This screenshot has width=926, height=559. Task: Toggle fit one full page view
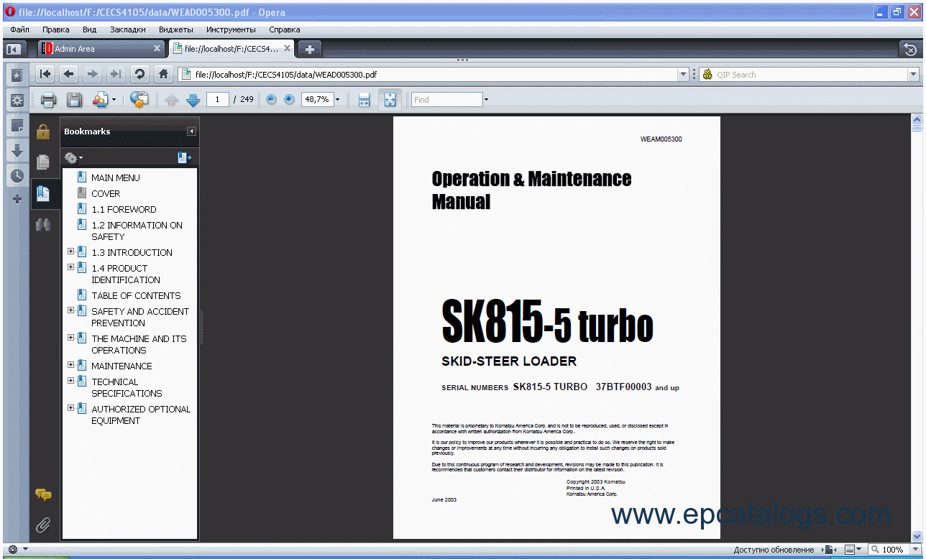(390, 100)
